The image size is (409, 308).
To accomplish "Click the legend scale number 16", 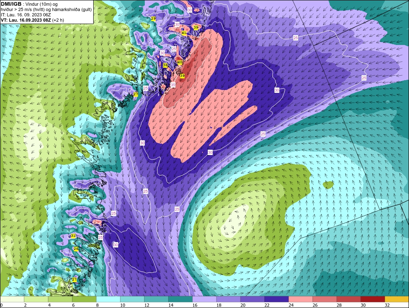I will 195,305.
